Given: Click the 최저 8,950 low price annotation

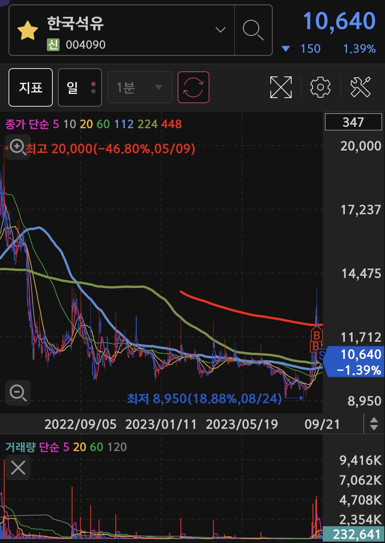Looking at the screenshot, I should pyautogui.click(x=204, y=399).
